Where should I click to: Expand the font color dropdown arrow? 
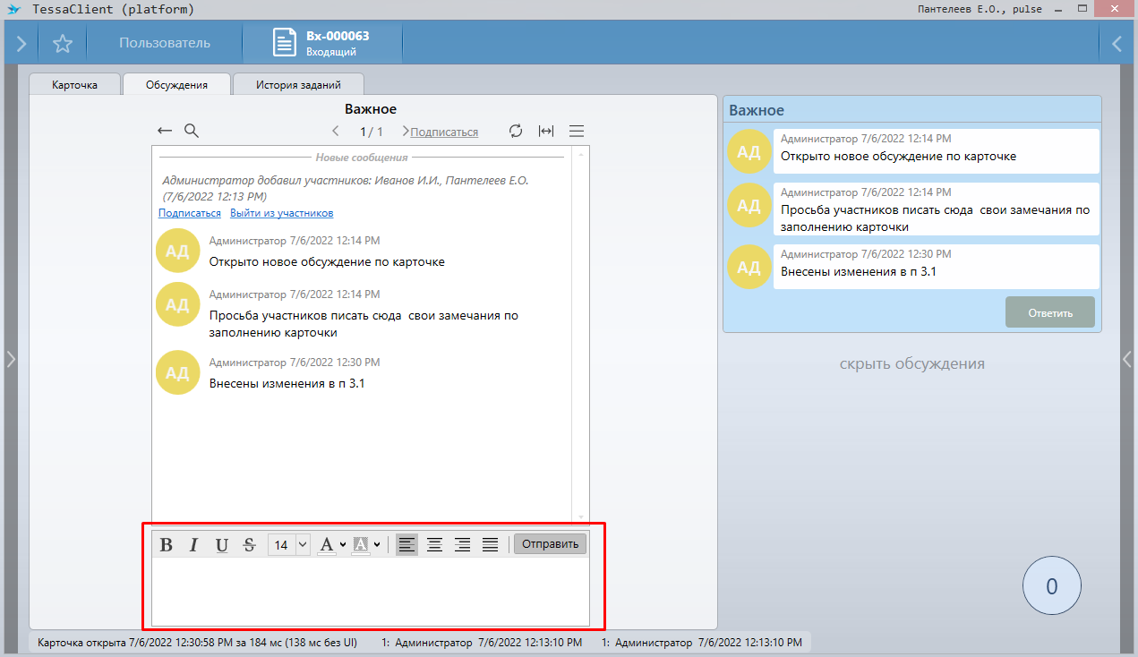pyautogui.click(x=343, y=544)
